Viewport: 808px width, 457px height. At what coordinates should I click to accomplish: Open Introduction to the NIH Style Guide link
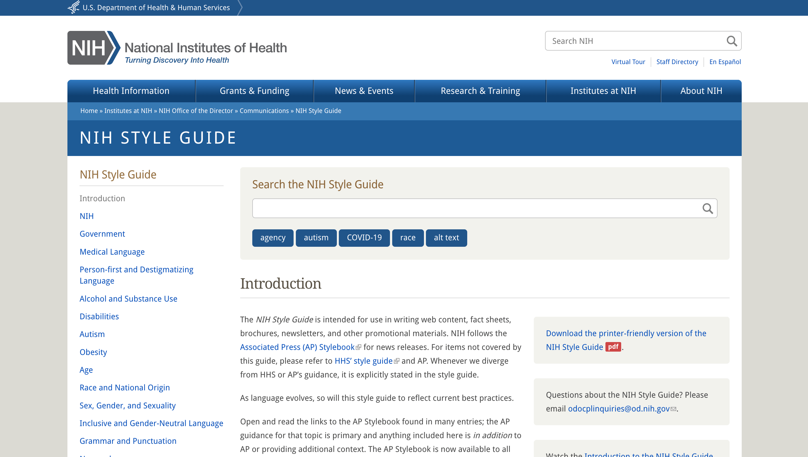tap(648, 454)
